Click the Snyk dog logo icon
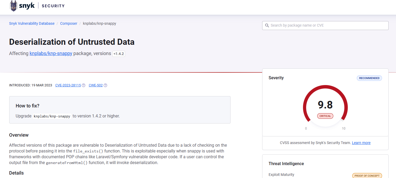 pos(13,6)
